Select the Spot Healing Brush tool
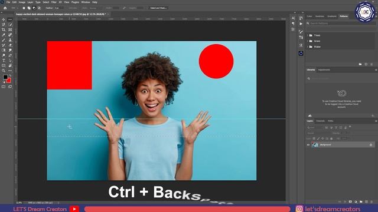The width and height of the screenshot is (378, 212). click(10, 35)
